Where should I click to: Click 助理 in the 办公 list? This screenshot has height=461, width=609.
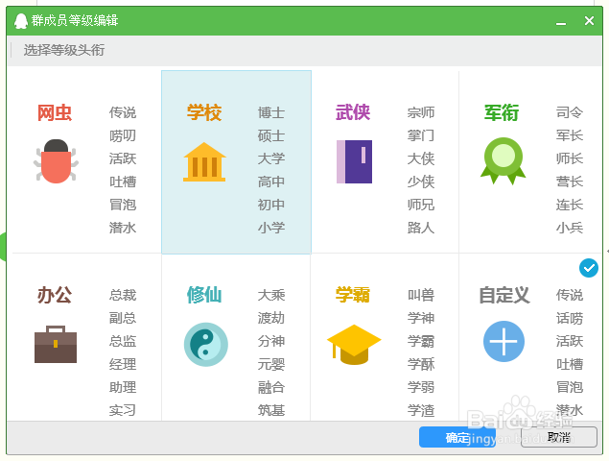[x=123, y=387]
